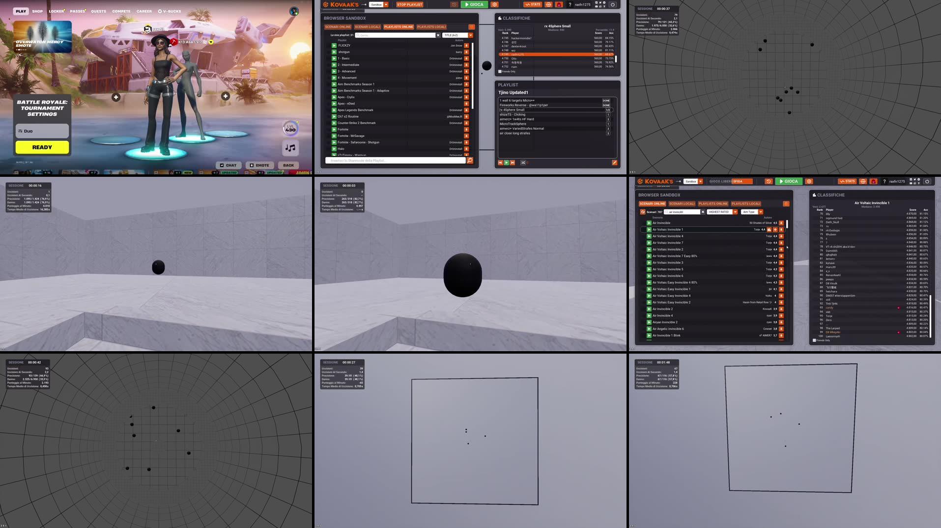Click the restart icon beside GIOCA in the SFIDA window
This screenshot has width=941, height=528.
pos(769,181)
